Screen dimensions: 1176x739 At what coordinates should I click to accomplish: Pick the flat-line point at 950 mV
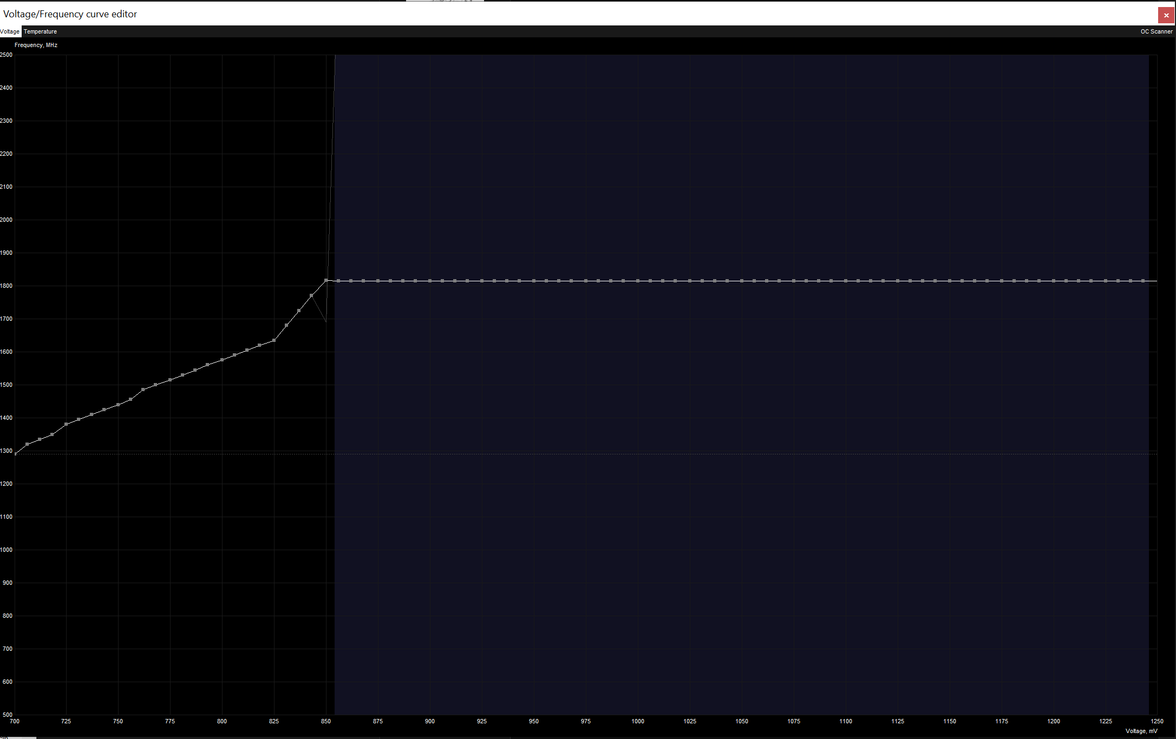click(534, 281)
